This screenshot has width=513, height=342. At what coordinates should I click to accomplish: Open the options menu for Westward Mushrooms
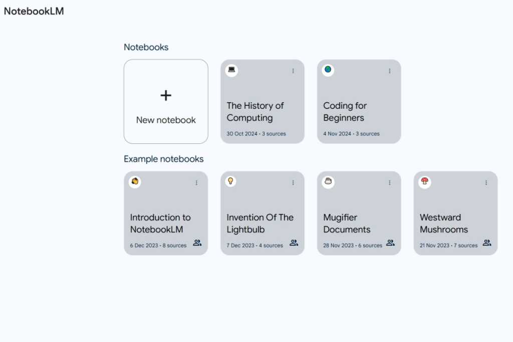(x=485, y=183)
